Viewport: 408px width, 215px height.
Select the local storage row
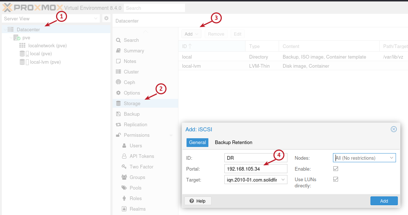[293, 57]
